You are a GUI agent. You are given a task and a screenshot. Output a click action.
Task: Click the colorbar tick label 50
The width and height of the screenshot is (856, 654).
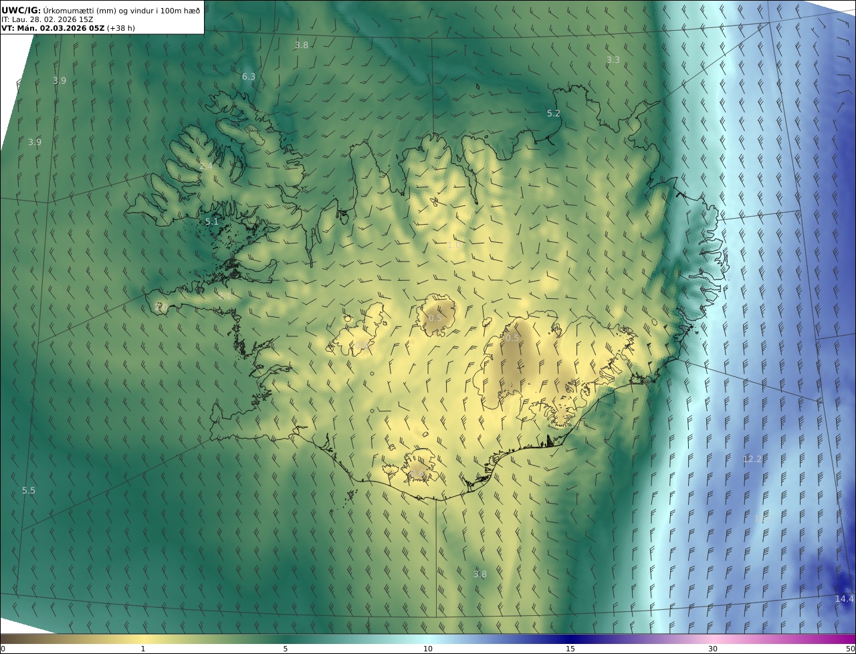(850, 649)
